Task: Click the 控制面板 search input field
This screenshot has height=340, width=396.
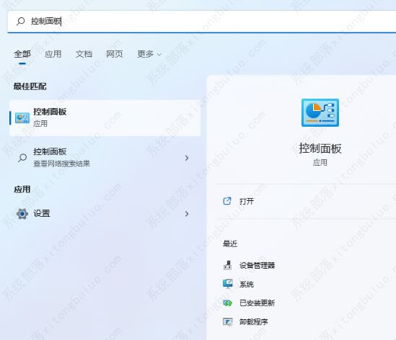Action: tap(202, 22)
